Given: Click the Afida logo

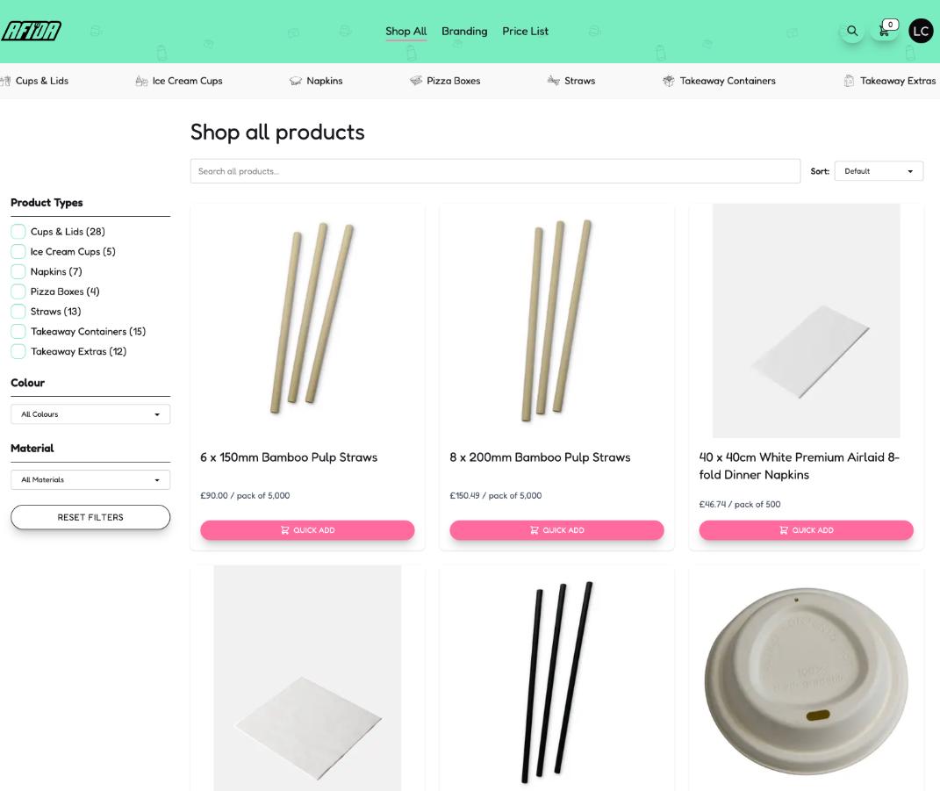Looking at the screenshot, I should click(32, 32).
